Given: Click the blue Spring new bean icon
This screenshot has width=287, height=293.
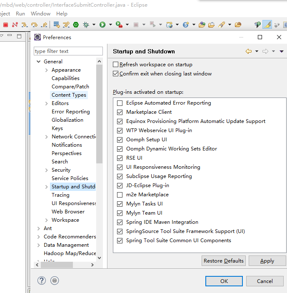Looking at the screenshot, I should tap(186, 25).
